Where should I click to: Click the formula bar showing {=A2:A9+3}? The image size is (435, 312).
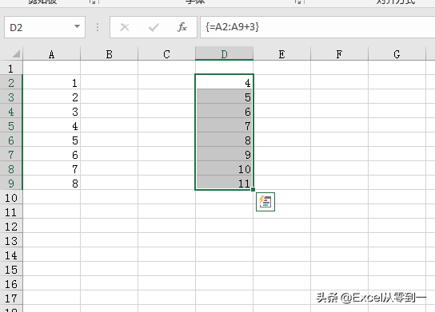click(x=317, y=27)
